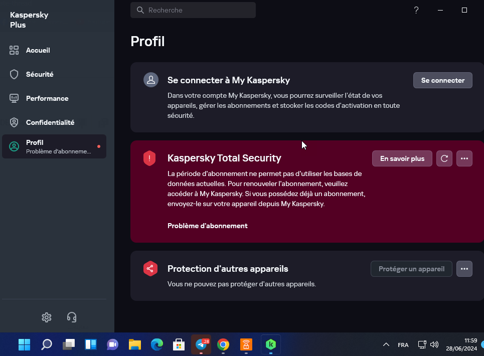This screenshot has height=356, width=484.
Task: Open support via the headset icon
Action: (72, 317)
